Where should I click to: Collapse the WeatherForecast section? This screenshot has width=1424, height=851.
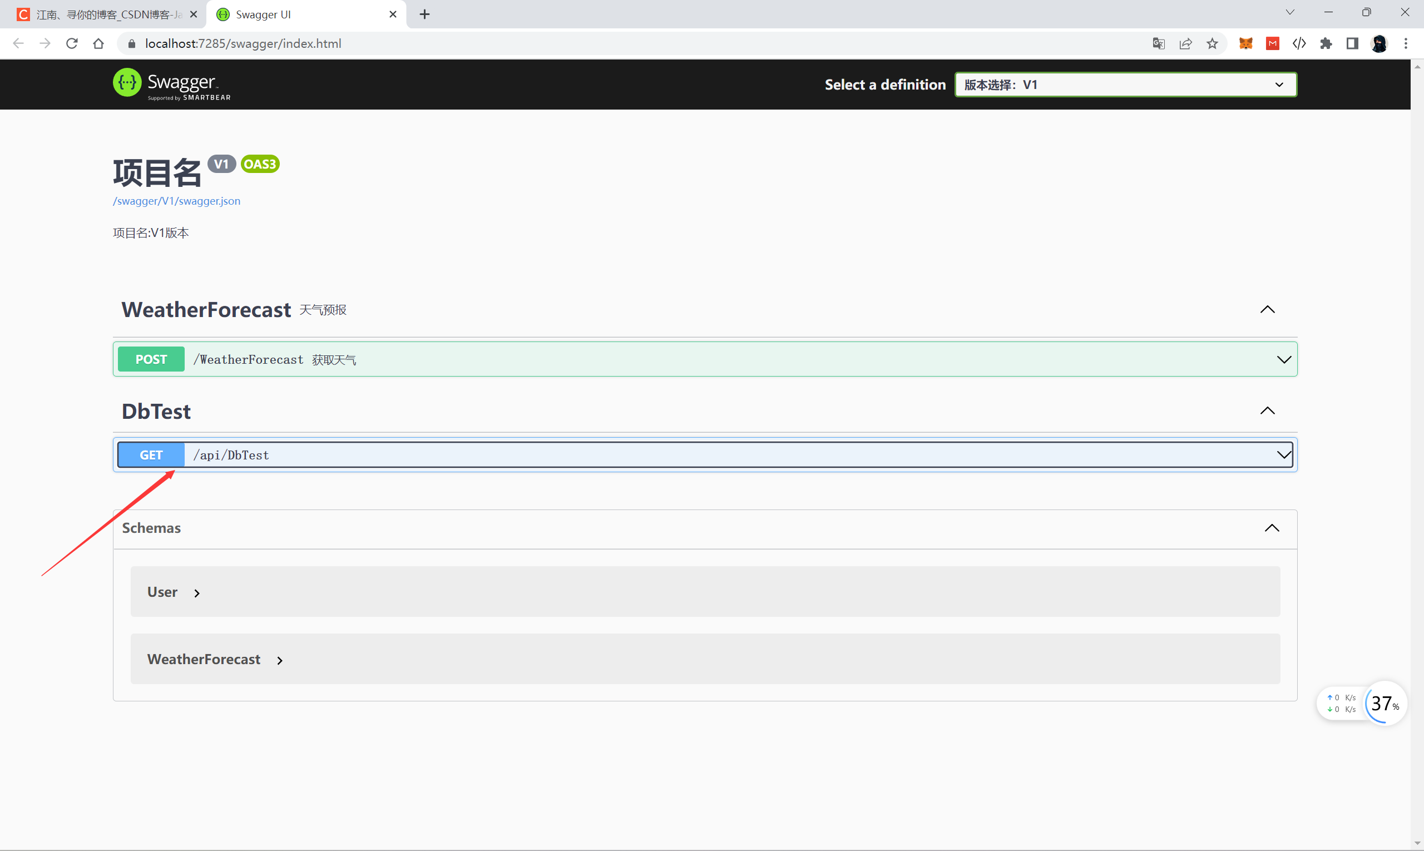1268,310
